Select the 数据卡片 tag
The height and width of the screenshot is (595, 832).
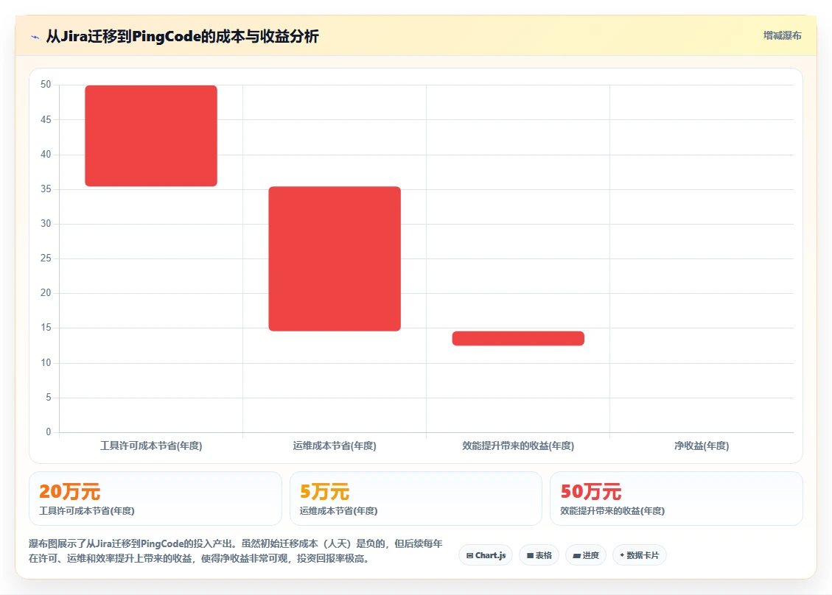[640, 555]
